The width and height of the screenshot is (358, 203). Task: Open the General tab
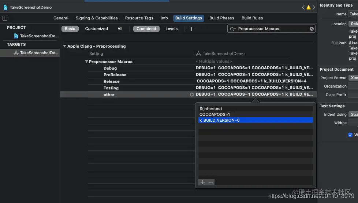click(61, 18)
